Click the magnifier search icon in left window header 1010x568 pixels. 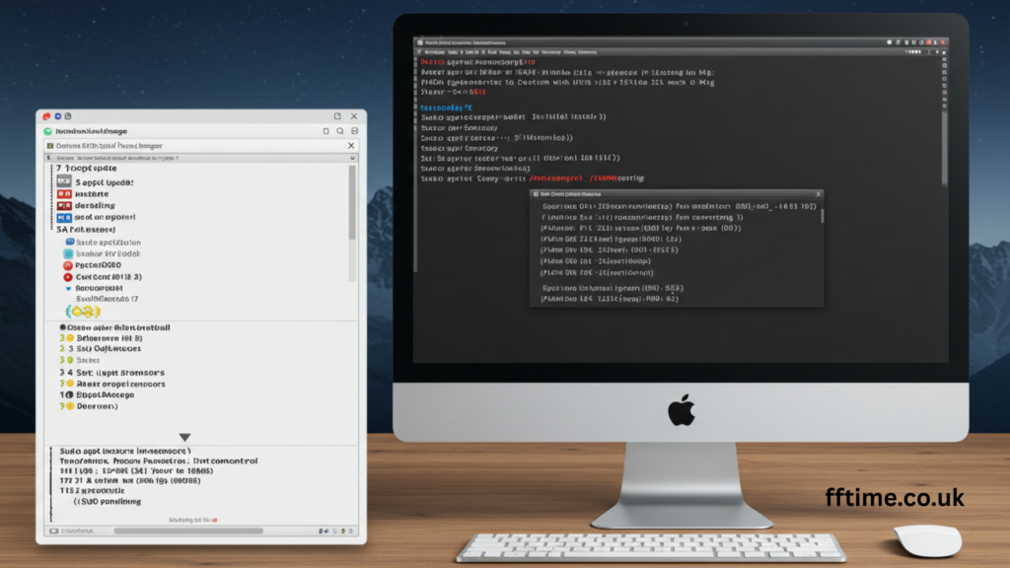340,131
